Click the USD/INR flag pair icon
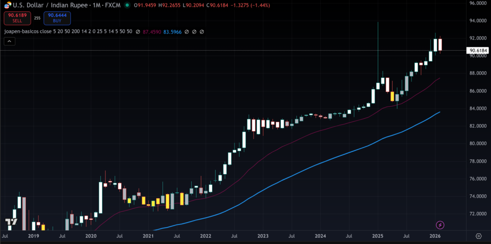Viewport: 491px width, 244px height. coord(8,5)
